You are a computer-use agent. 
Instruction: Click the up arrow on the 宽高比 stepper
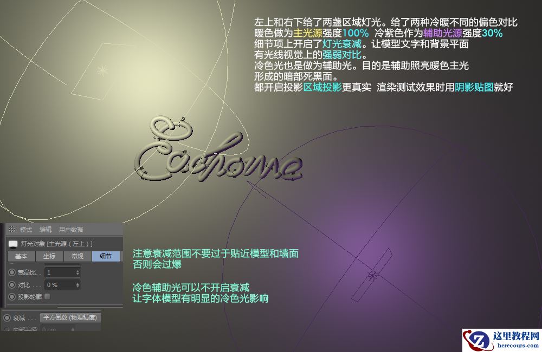(x=78, y=270)
